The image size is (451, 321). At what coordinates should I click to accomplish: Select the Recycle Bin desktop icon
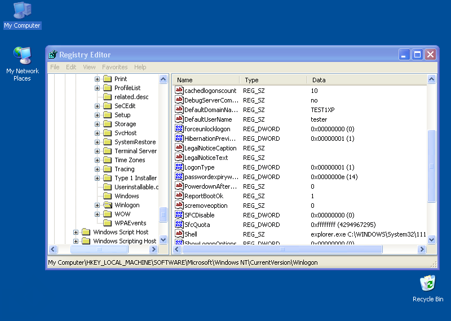pyautogui.click(x=428, y=289)
